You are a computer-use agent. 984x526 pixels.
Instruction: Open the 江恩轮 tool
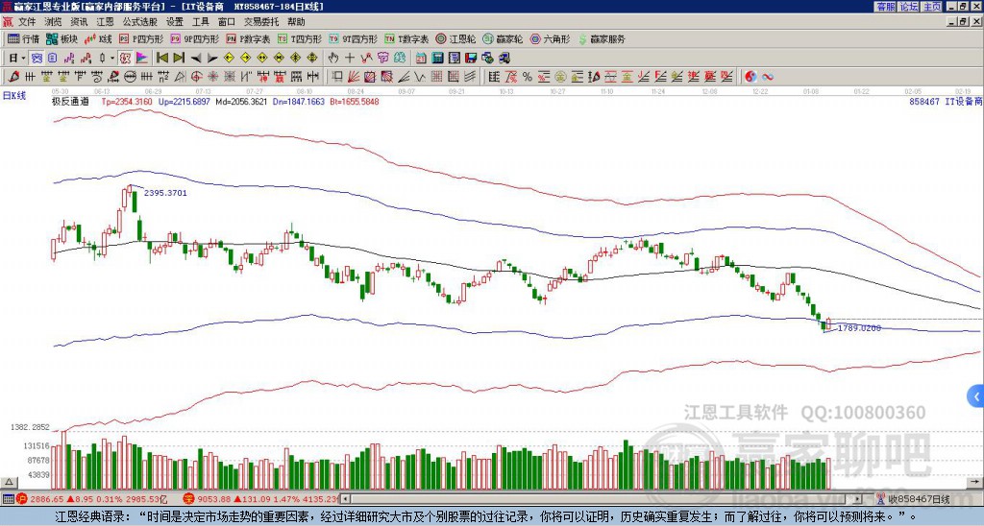(455, 39)
